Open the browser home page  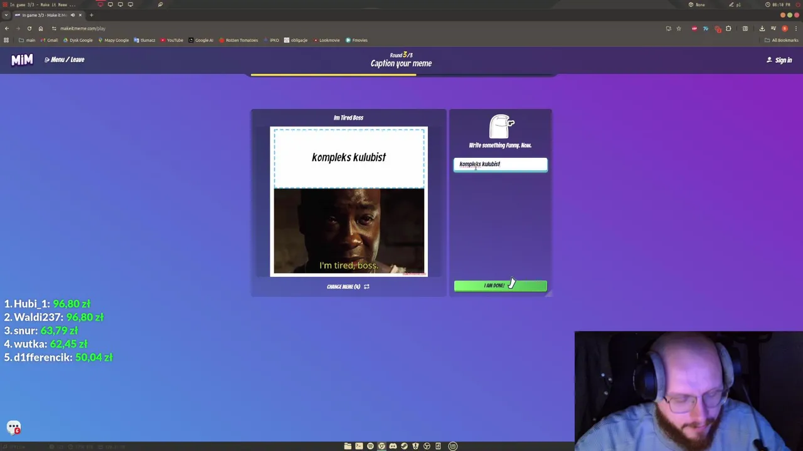tap(41, 28)
